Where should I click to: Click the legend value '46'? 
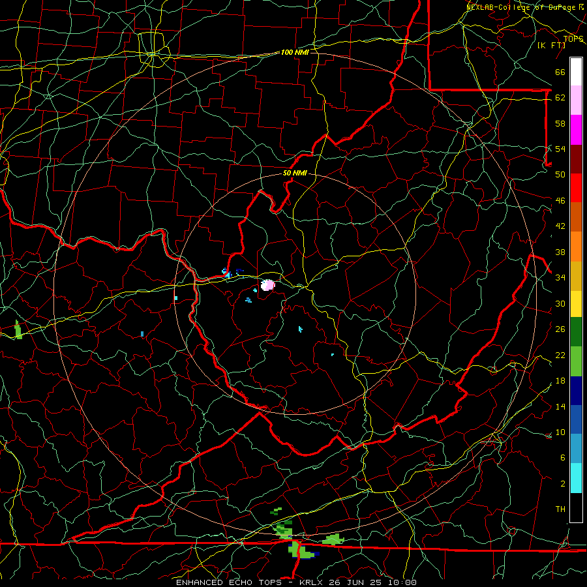pos(560,201)
